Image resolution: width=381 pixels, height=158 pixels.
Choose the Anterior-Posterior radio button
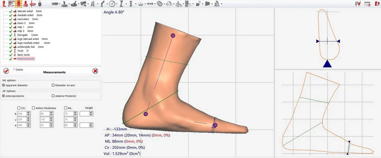53,96
